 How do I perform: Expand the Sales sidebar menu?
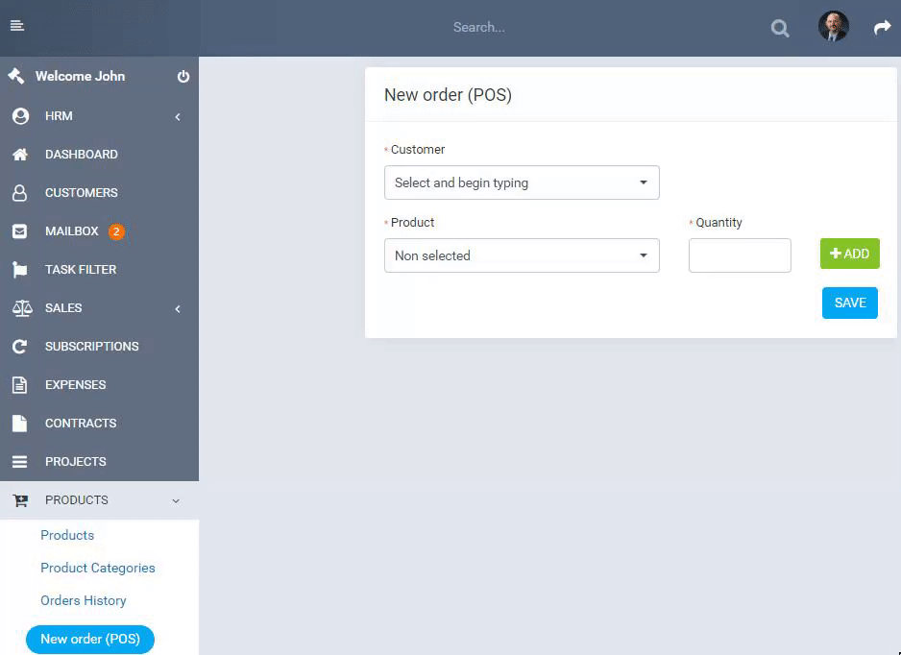(x=99, y=308)
